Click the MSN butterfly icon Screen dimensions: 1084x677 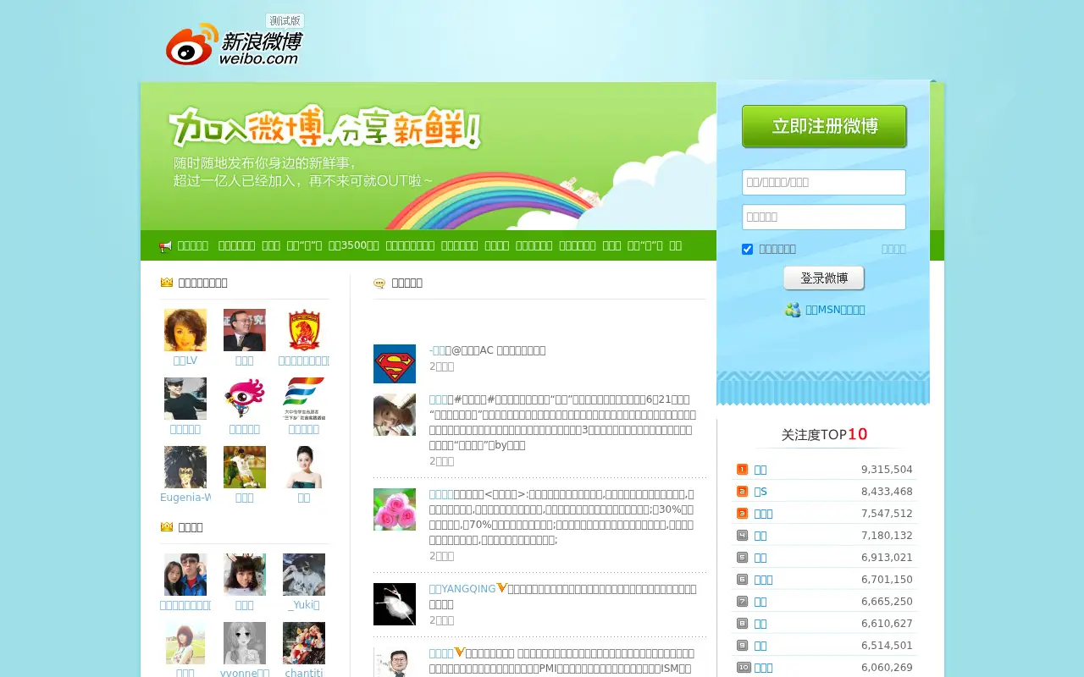pos(793,310)
